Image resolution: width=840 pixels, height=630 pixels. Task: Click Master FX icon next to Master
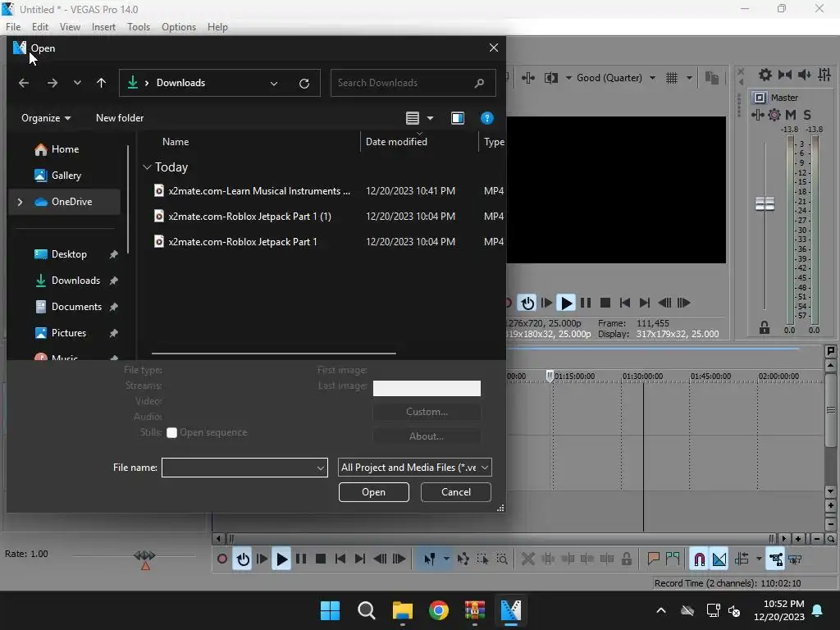757,115
